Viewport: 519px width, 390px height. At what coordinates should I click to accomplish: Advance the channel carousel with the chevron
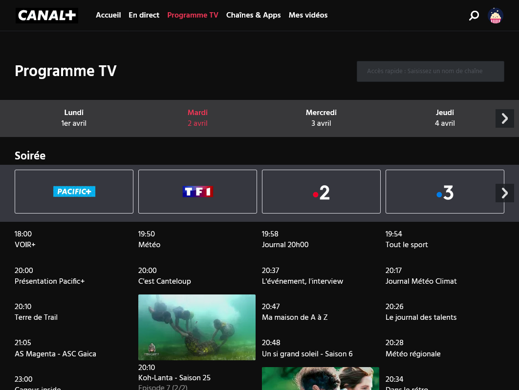(504, 193)
